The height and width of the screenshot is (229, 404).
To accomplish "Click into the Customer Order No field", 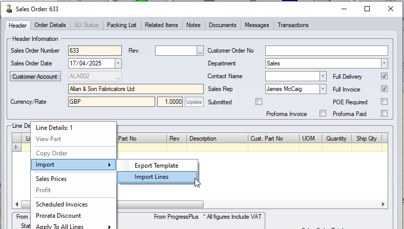I will click(x=326, y=51).
